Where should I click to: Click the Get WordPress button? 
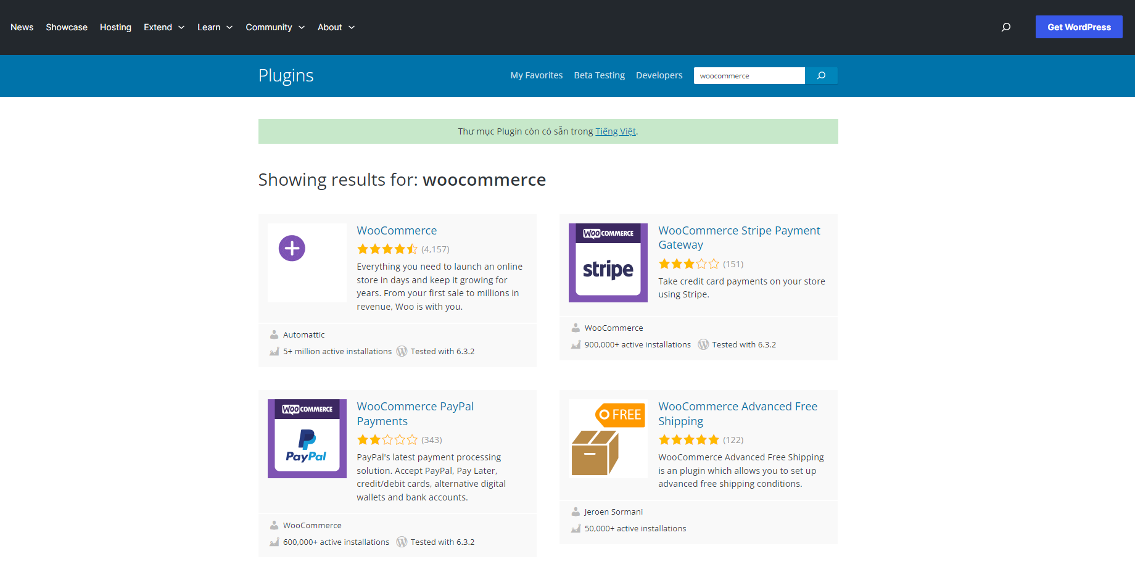point(1079,27)
